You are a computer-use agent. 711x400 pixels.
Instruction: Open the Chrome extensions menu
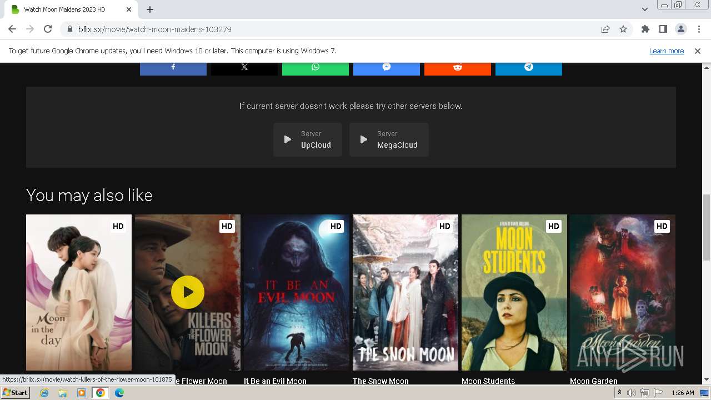point(645,29)
